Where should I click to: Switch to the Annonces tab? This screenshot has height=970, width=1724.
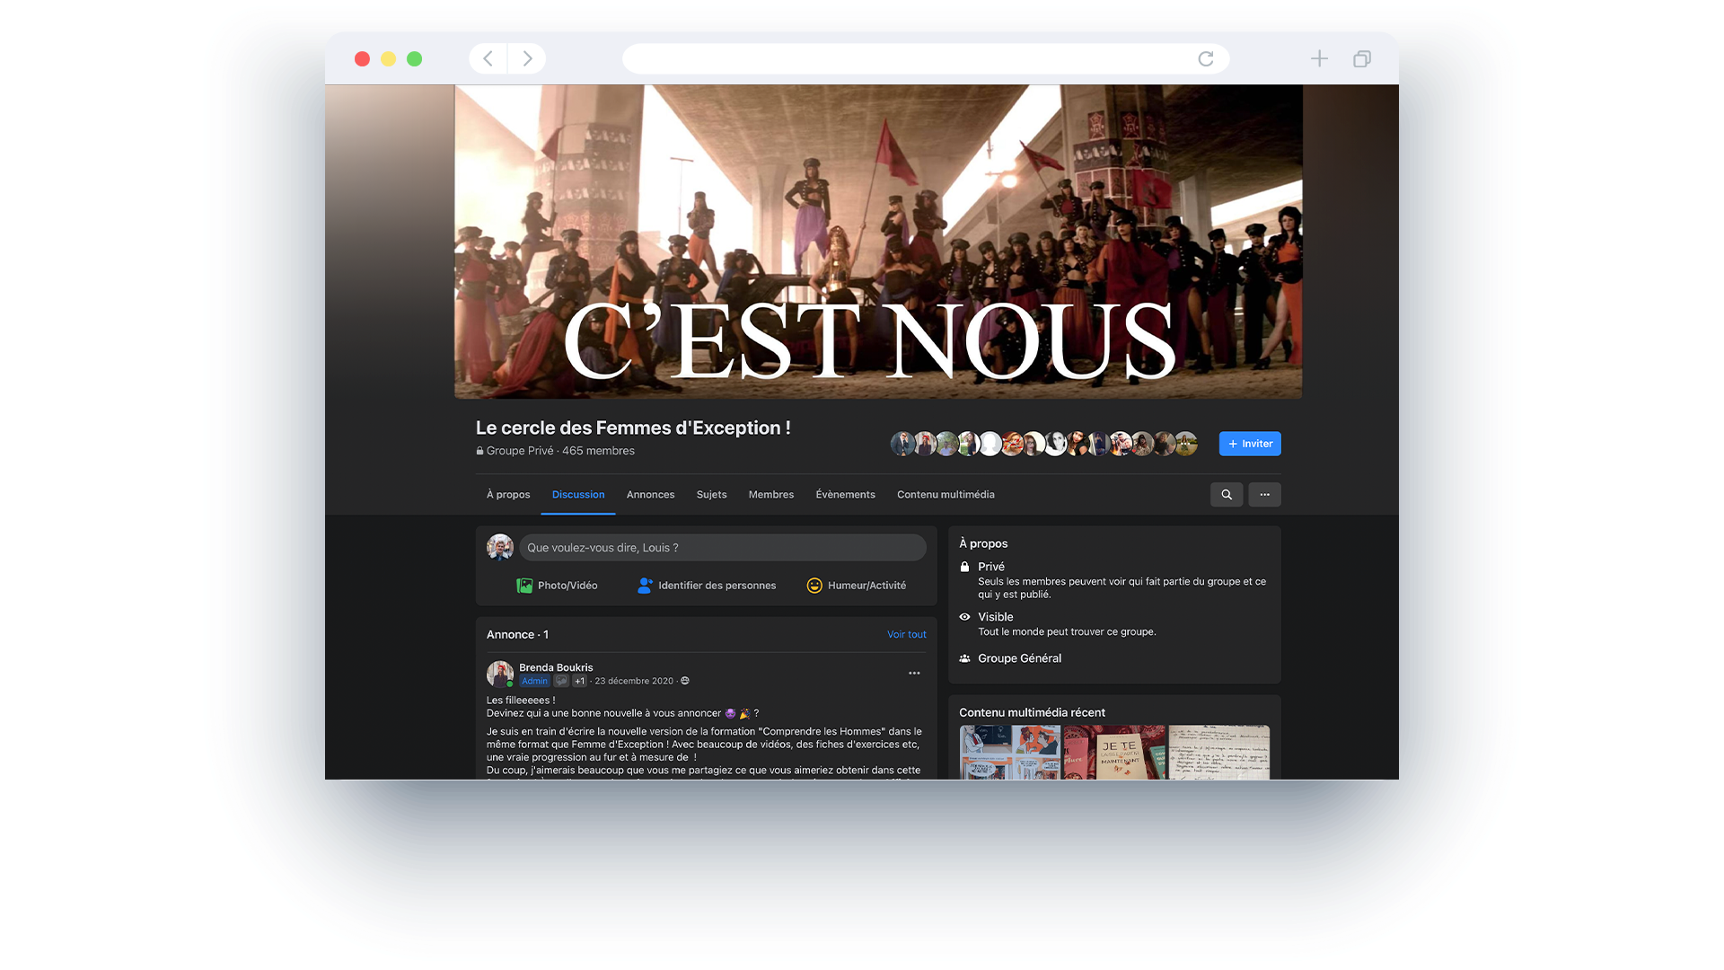[x=650, y=495]
